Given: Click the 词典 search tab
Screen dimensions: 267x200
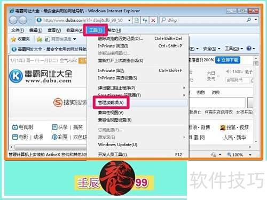Looking at the screenshot, I should (x=216, y=92).
